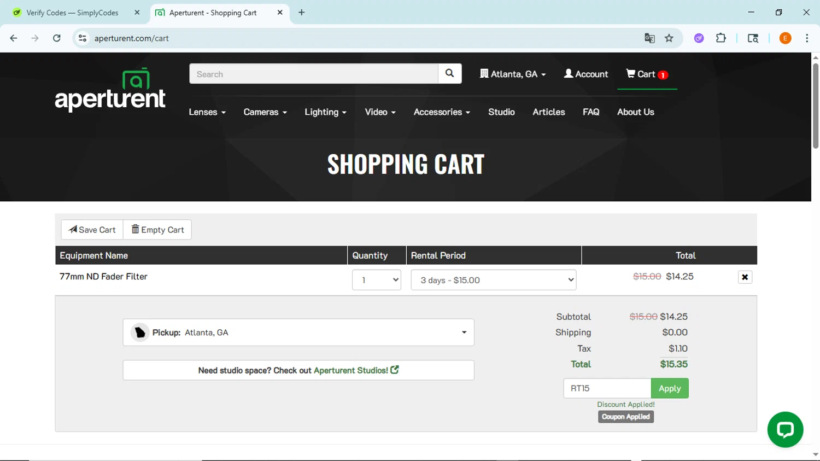Open the Articles page
The image size is (820, 461).
click(549, 112)
